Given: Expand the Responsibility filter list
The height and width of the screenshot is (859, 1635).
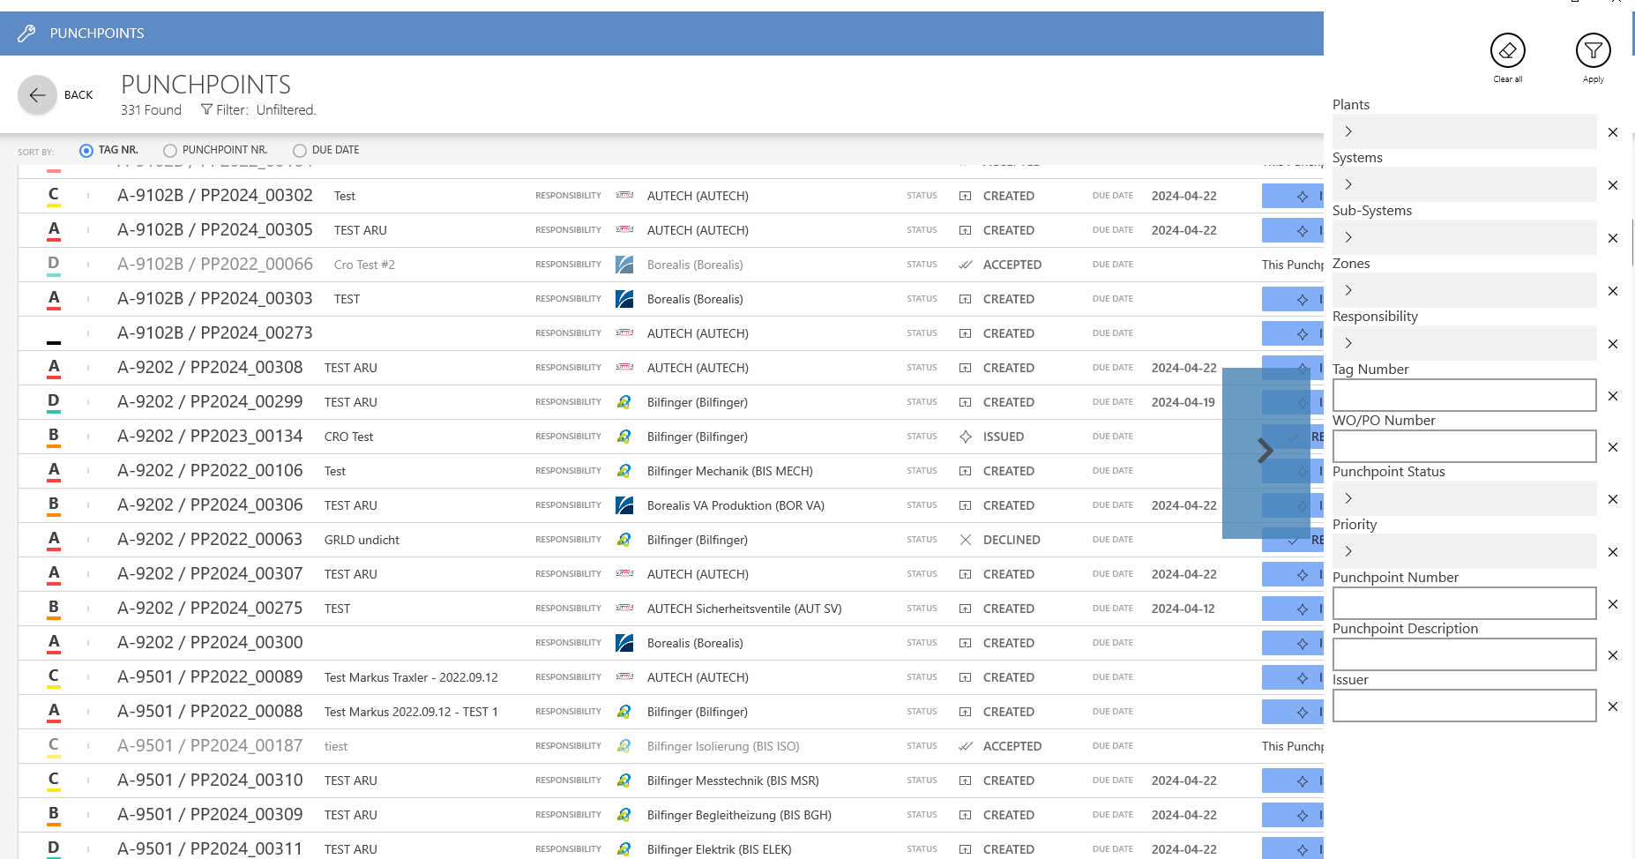Looking at the screenshot, I should [1348, 343].
